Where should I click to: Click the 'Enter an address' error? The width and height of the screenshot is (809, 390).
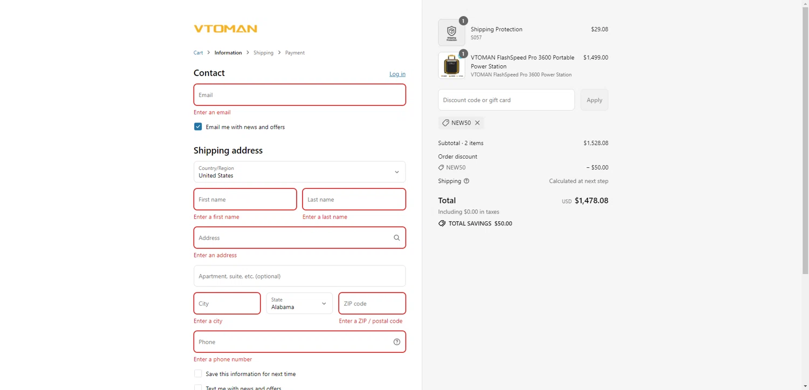pos(215,255)
